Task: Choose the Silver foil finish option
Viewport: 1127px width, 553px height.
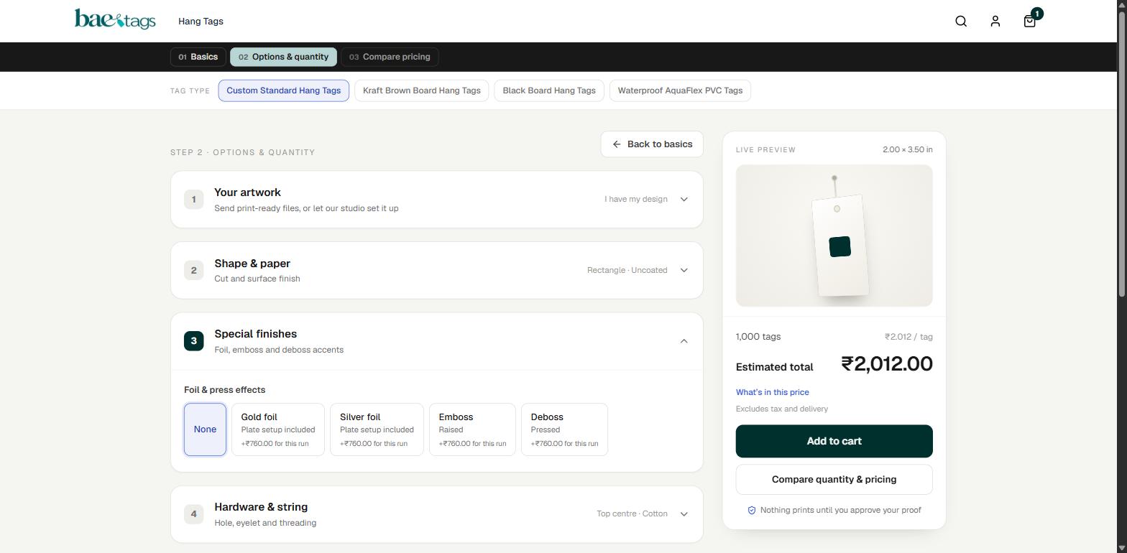Action: pyautogui.click(x=377, y=429)
